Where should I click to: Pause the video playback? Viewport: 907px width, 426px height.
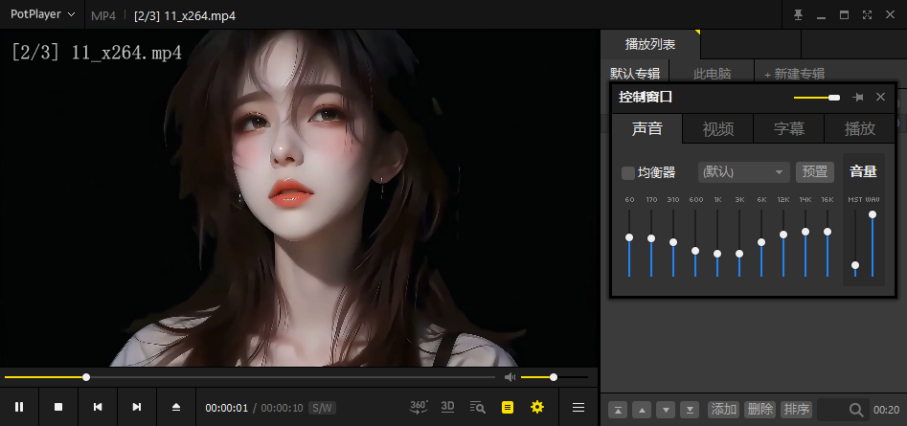19,408
